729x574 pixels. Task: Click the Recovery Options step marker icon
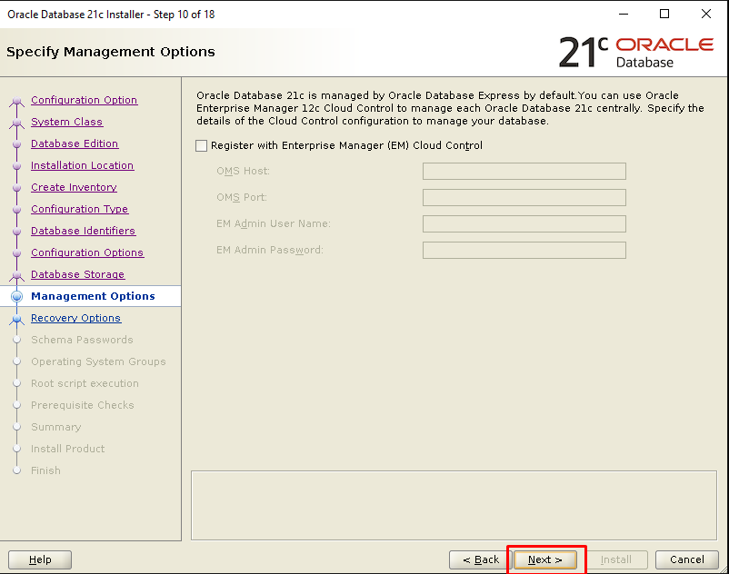click(16, 319)
